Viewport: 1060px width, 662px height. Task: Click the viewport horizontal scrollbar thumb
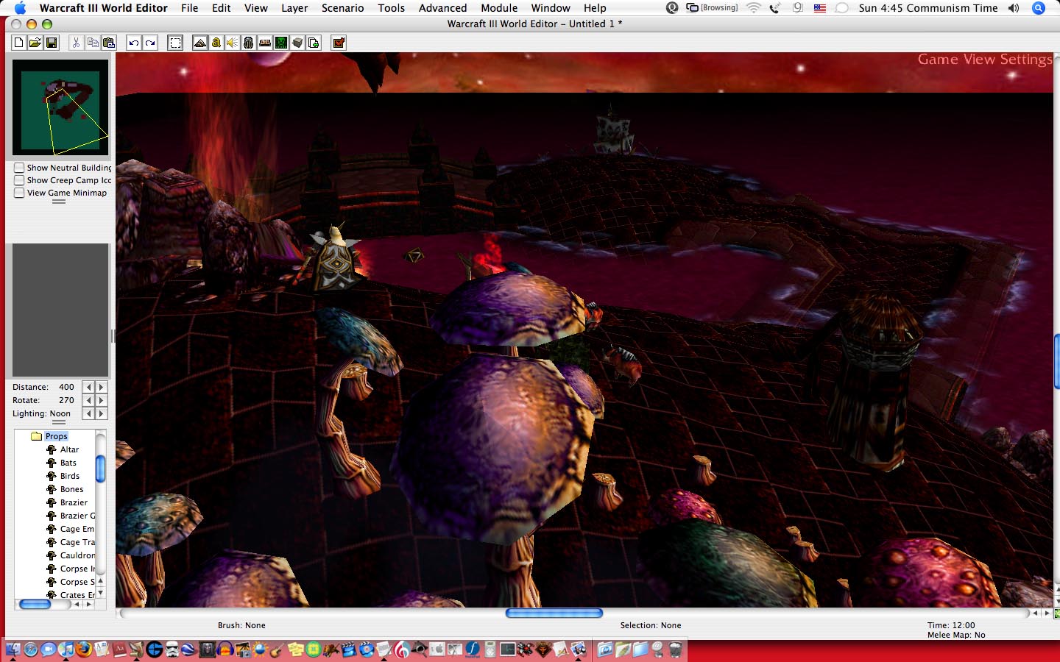[x=554, y=613]
